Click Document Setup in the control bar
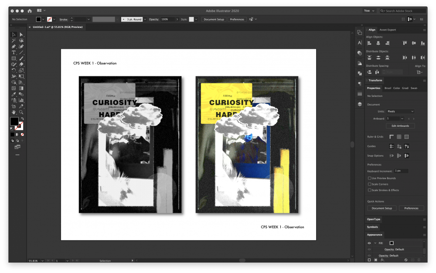This screenshot has height=273, width=436. [x=214, y=20]
